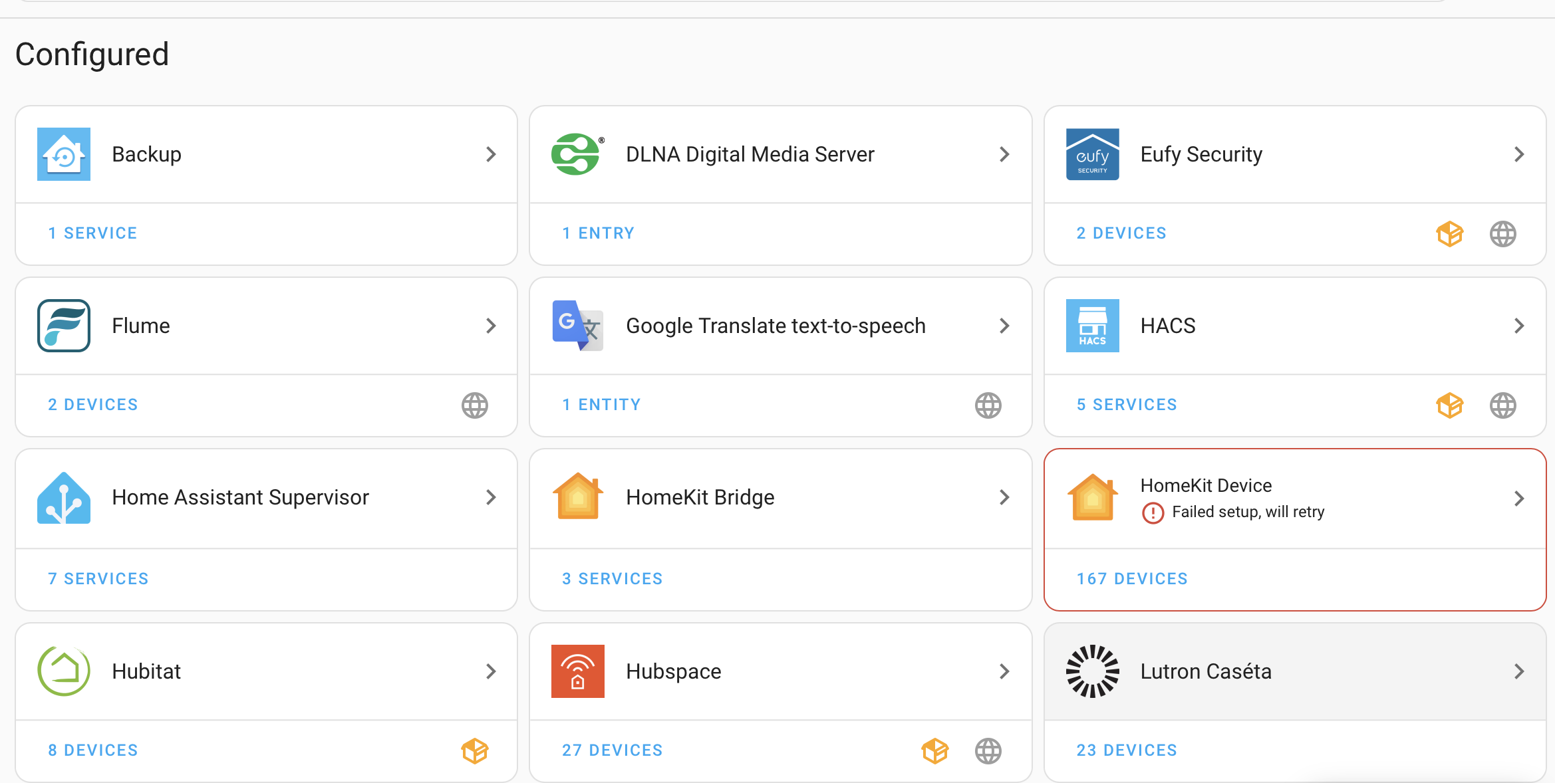Open 1 ENTRY under DLNA server
1555x783 pixels.
[x=598, y=233]
